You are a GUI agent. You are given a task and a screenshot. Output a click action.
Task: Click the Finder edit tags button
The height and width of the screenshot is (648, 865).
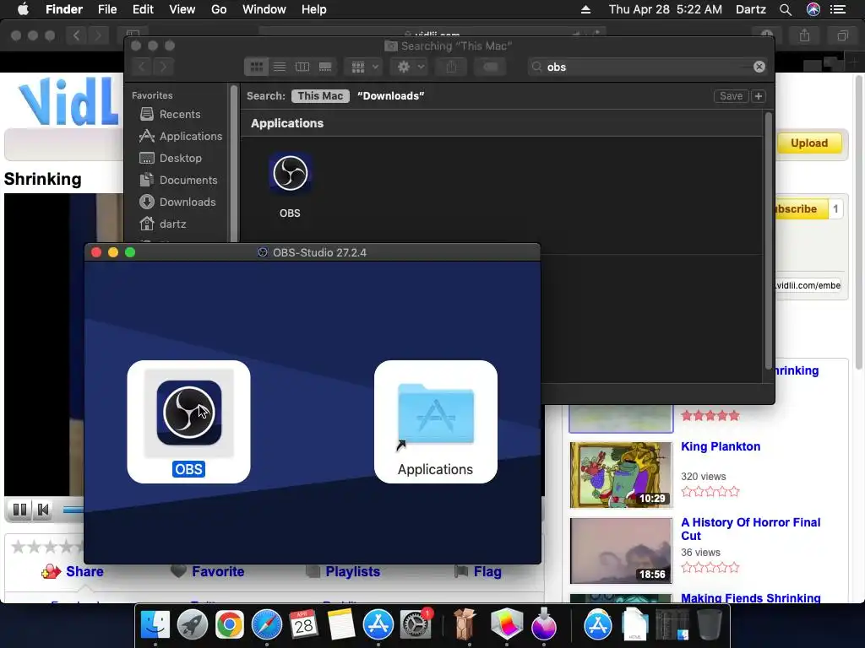(490, 67)
